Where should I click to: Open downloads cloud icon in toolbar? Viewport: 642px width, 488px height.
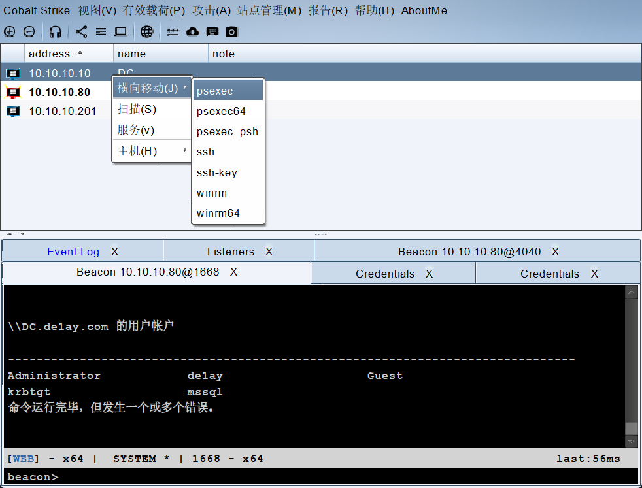click(192, 31)
